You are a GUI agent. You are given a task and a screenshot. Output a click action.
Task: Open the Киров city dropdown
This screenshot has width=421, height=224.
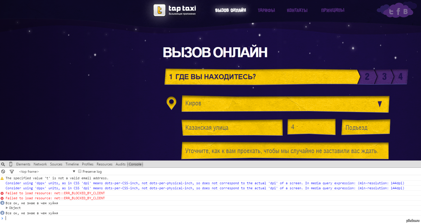(x=285, y=104)
